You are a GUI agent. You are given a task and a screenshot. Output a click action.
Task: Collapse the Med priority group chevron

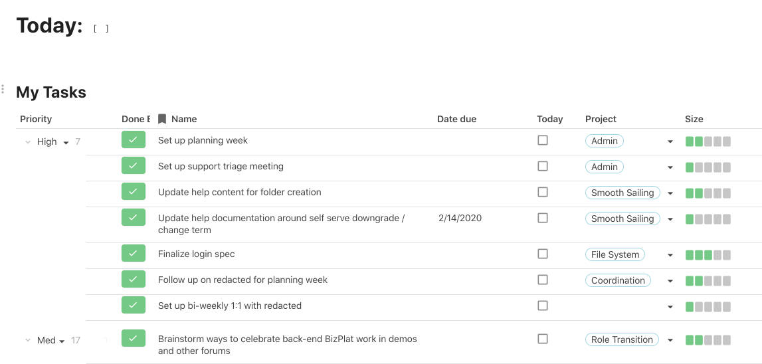[28, 341]
